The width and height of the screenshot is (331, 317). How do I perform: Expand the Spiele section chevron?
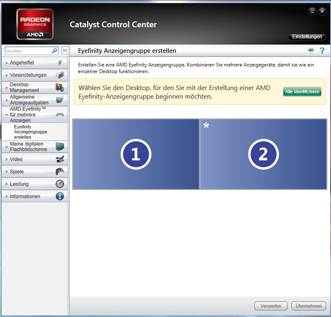[7, 172]
